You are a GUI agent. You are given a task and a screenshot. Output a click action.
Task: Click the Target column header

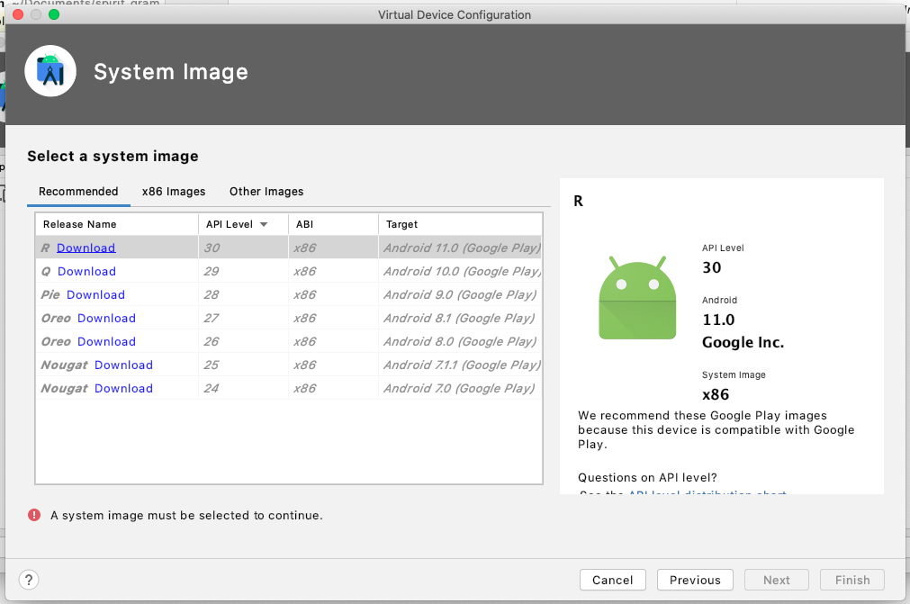(x=460, y=224)
